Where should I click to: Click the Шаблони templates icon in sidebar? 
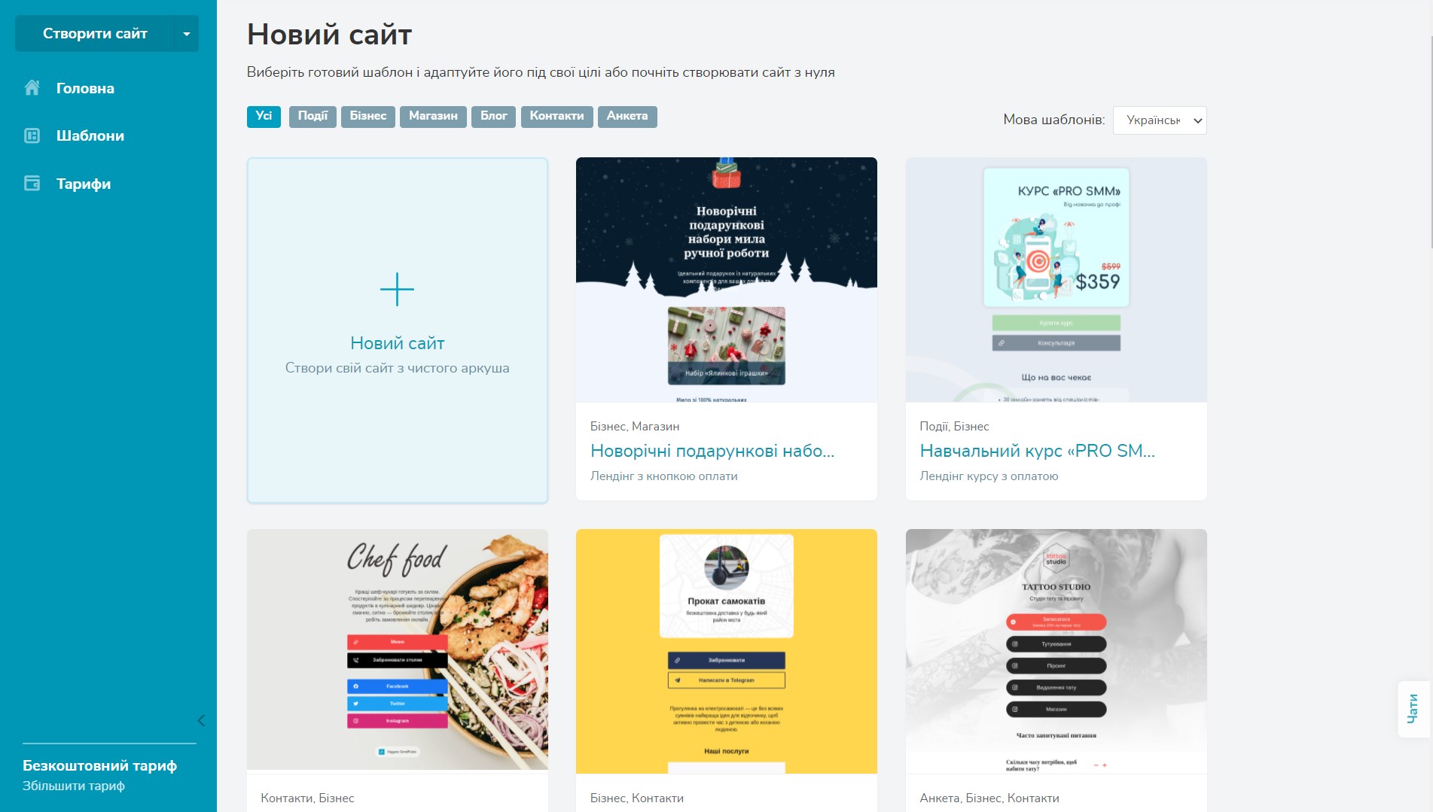(x=32, y=135)
